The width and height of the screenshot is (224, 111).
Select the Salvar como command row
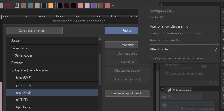52,48
